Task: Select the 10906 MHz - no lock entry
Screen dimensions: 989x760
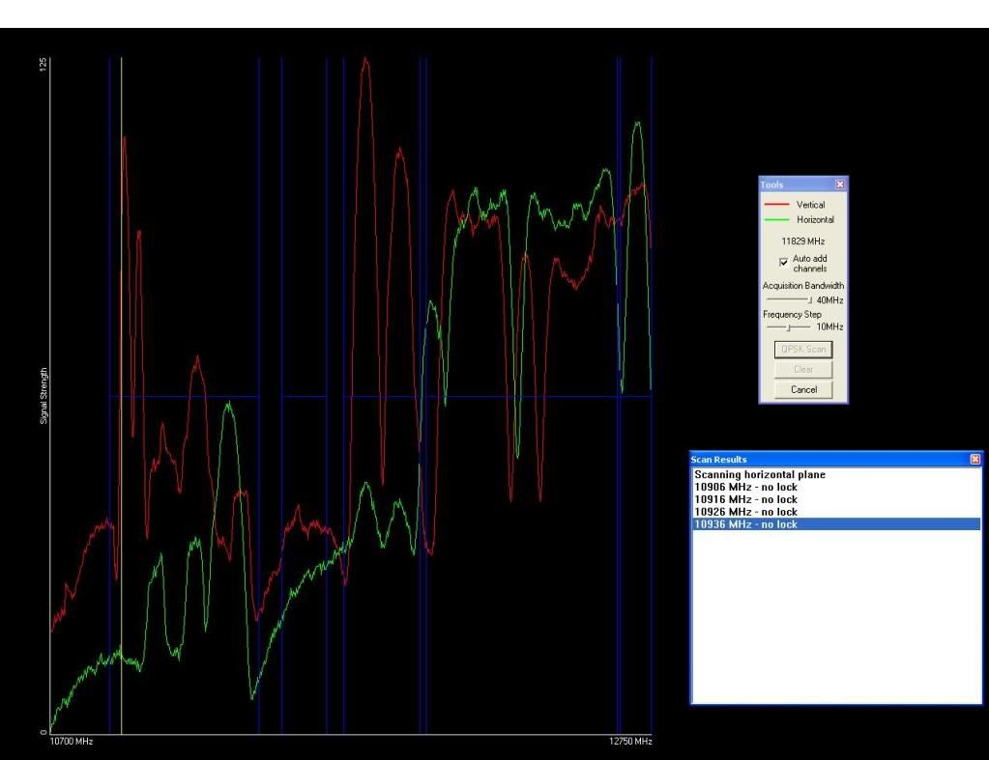Action: tap(745, 487)
